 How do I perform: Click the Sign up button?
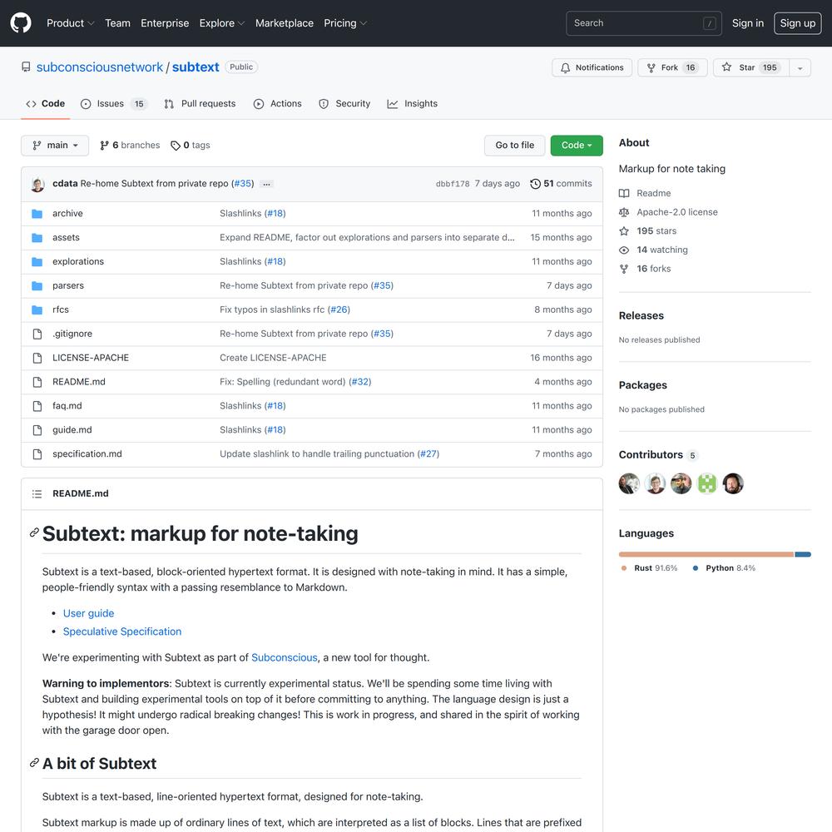point(798,22)
